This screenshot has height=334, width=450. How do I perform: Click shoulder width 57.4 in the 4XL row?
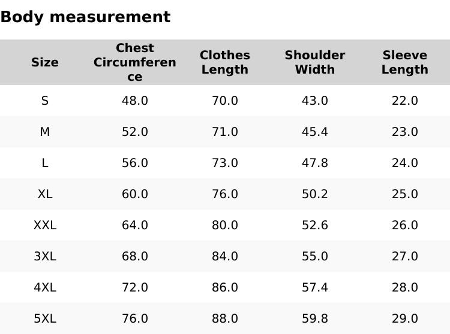pos(315,287)
